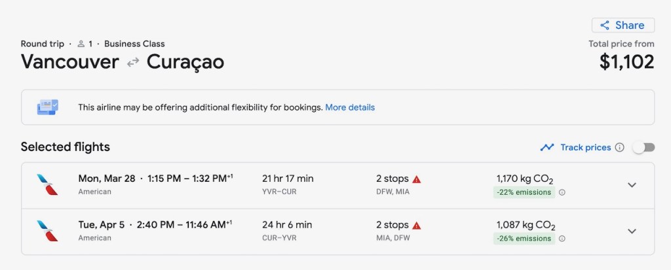Click the Track prices info icon
This screenshot has width=671, height=270.
point(619,148)
